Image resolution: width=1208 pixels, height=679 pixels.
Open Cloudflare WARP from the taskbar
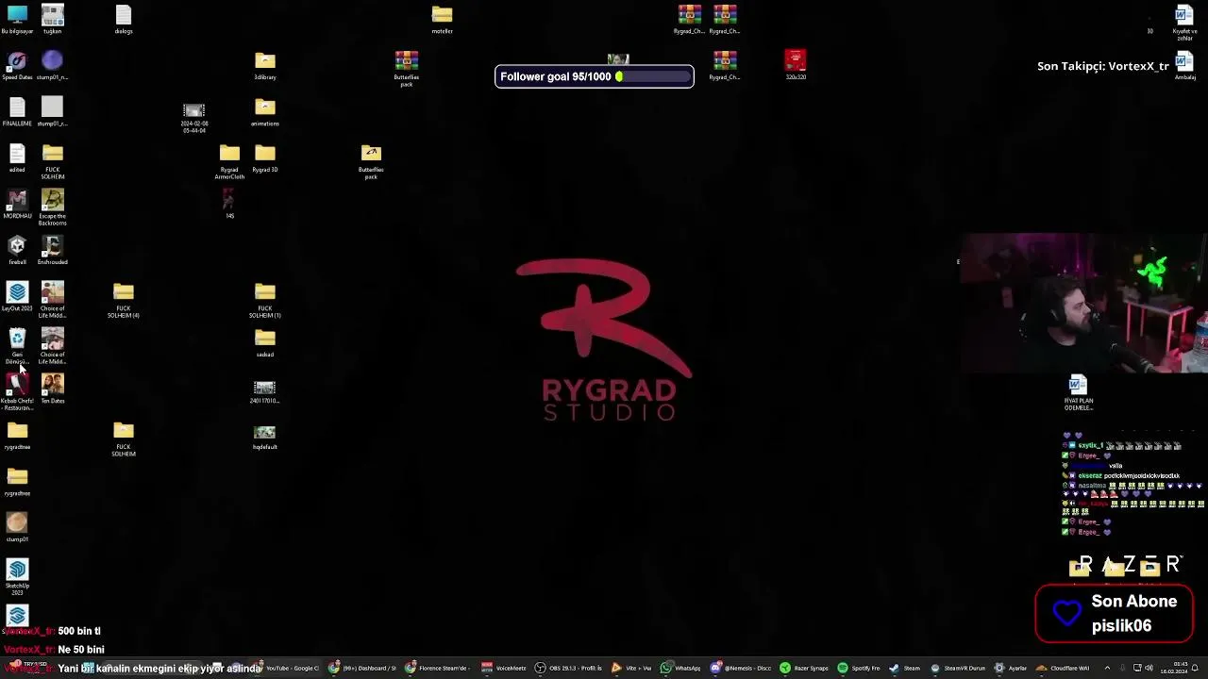pos(1063,668)
